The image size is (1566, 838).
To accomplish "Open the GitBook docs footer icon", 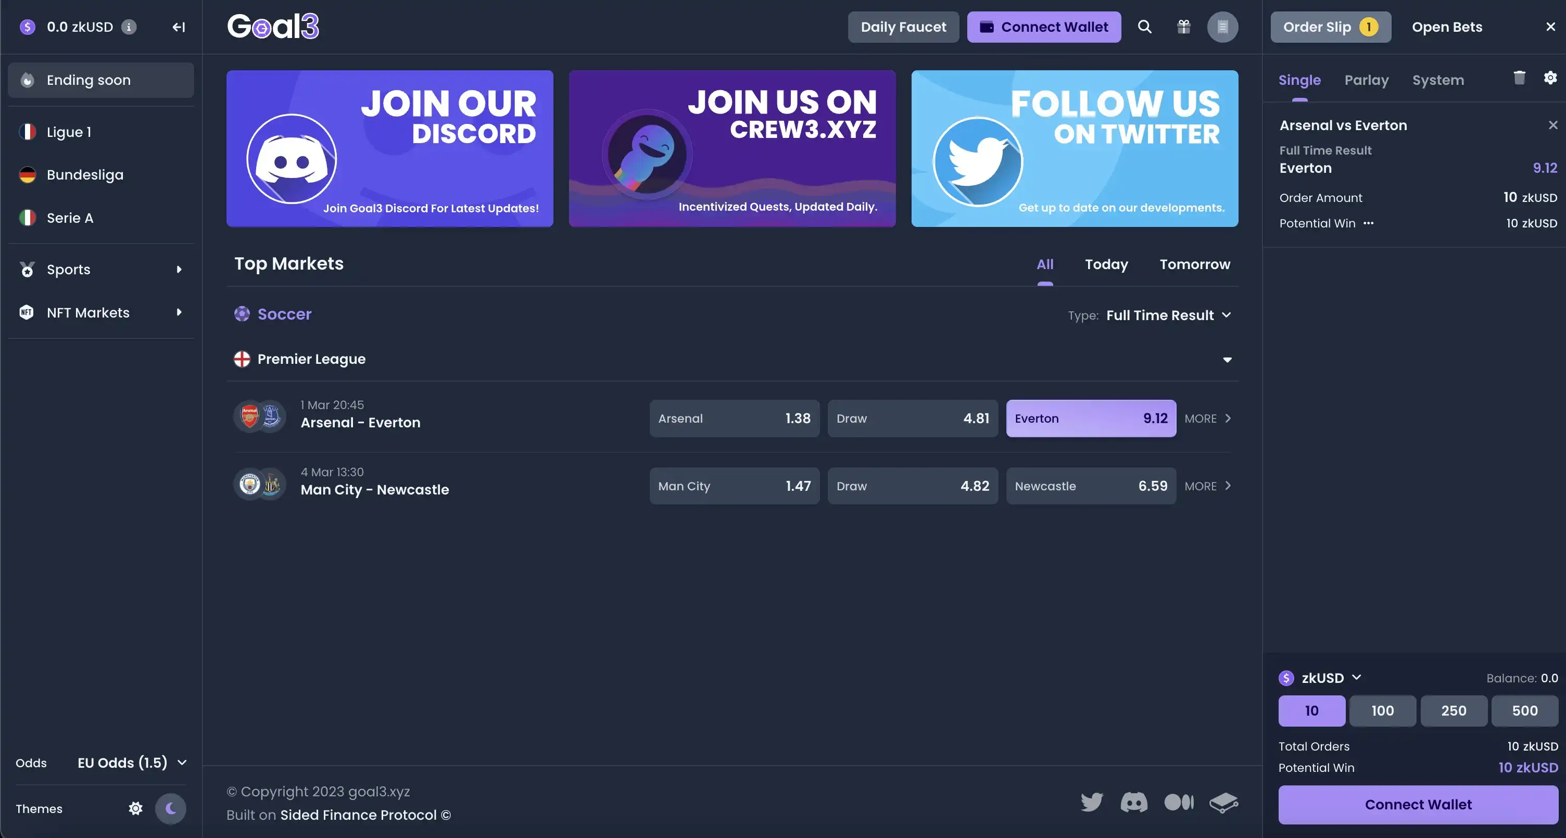I will (x=1224, y=802).
